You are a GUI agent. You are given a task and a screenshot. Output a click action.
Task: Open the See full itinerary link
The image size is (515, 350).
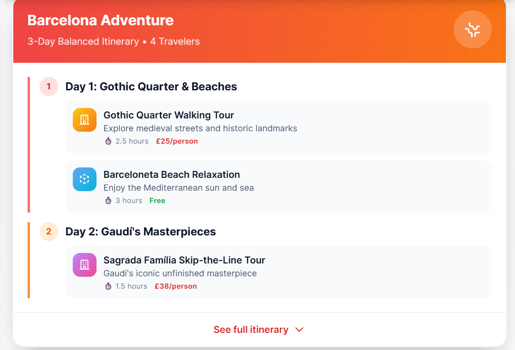pyautogui.click(x=251, y=330)
